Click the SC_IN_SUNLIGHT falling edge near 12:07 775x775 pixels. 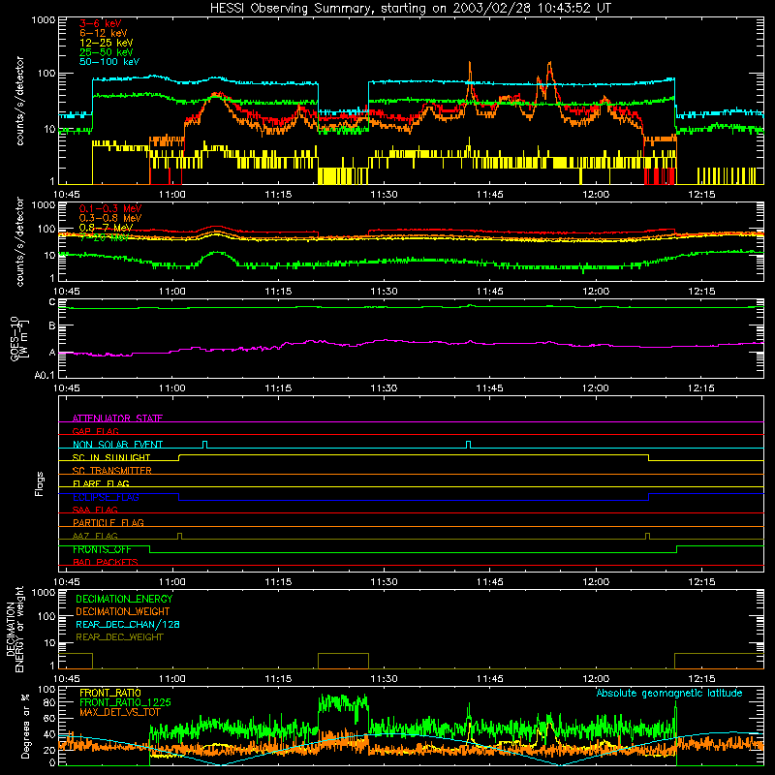648,457
